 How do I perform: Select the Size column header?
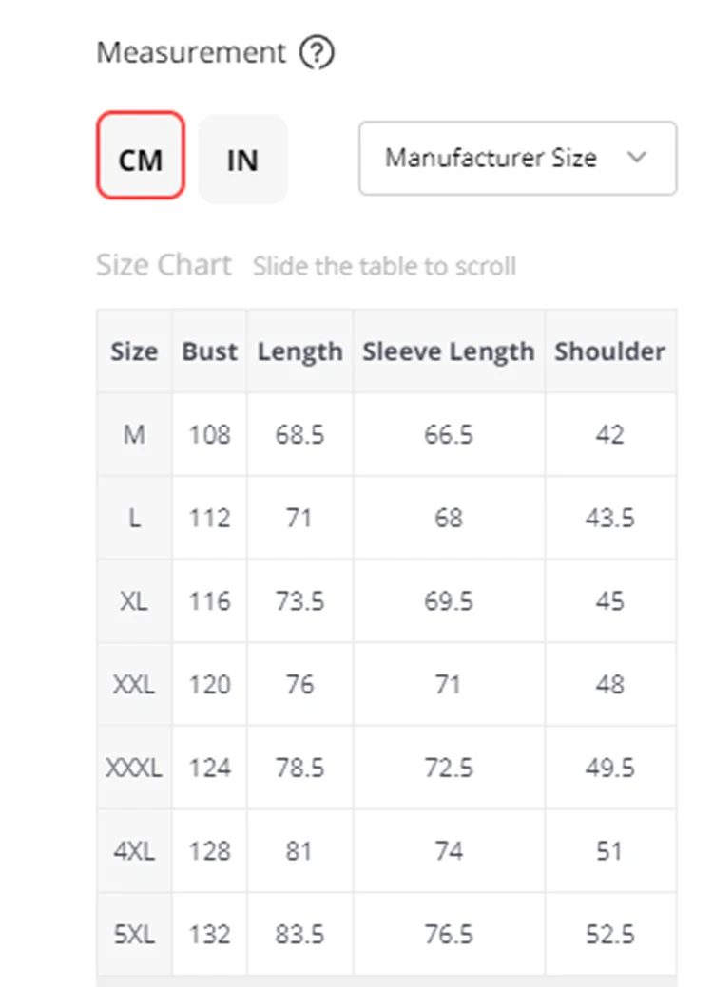134,351
